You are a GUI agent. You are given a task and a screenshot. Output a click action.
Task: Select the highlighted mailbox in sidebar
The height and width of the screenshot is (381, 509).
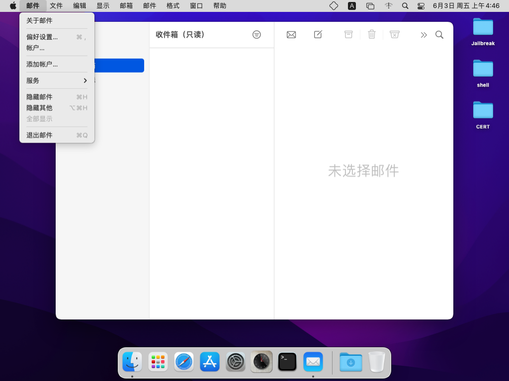click(x=119, y=66)
